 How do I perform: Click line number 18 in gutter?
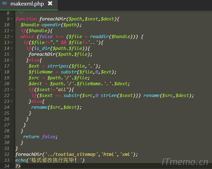pyautogui.click(x=7, y=72)
